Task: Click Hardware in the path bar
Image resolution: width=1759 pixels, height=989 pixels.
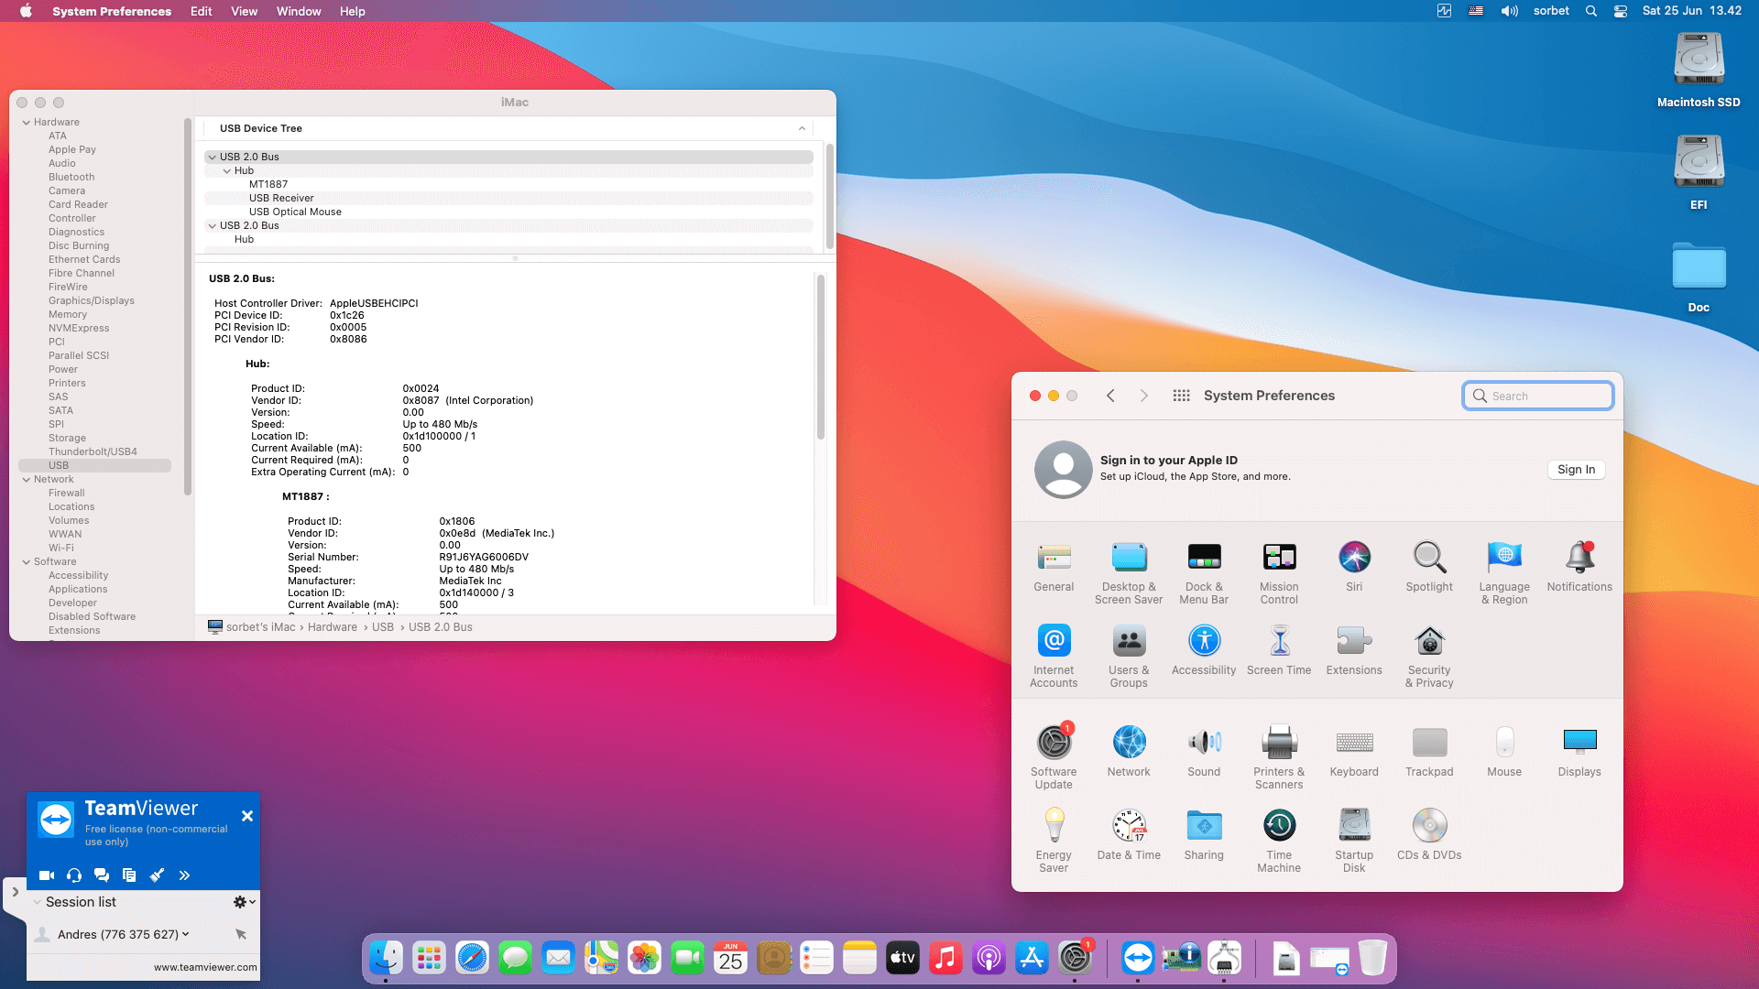Action: pos(333,627)
